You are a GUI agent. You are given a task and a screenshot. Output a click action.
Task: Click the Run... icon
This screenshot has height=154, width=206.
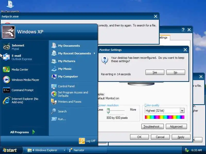54,119
